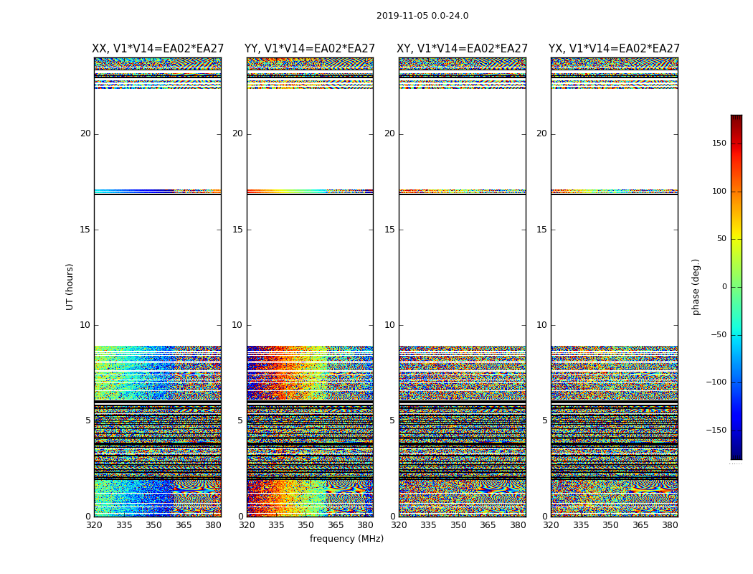The width and height of the screenshot is (753, 574).
Task: Click the phase colorbar gradient strip
Action: click(x=737, y=287)
